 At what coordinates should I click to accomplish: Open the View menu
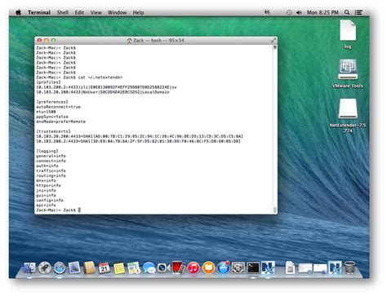tap(96, 12)
